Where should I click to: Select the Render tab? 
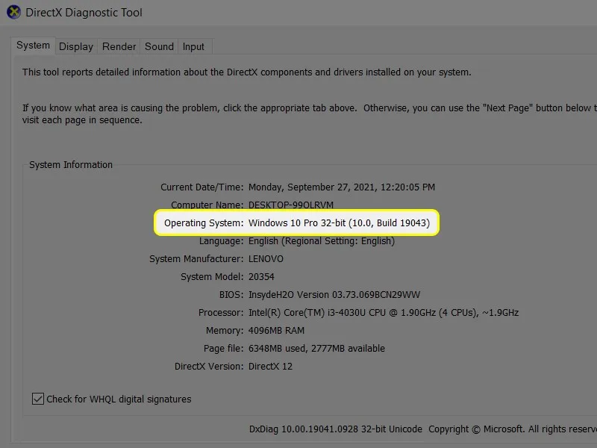pyautogui.click(x=119, y=46)
